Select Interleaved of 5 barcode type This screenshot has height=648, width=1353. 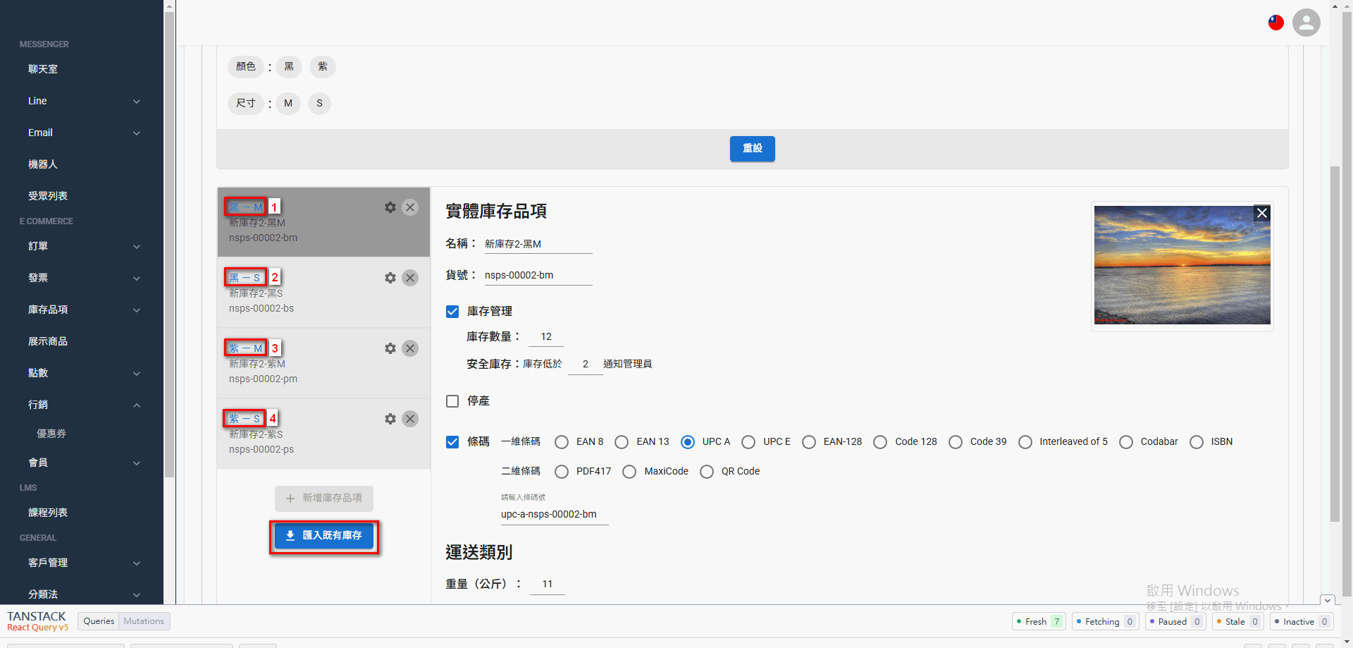pos(1025,442)
